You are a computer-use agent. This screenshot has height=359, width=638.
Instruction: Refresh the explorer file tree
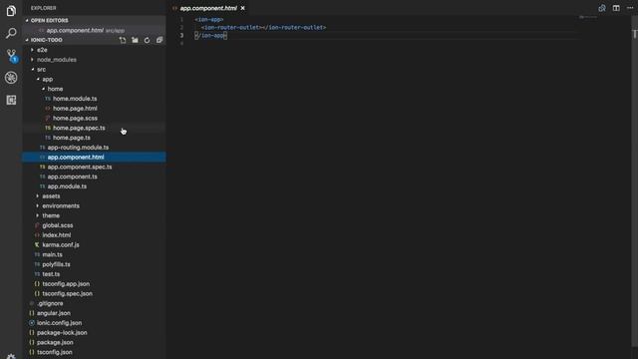[x=147, y=40]
